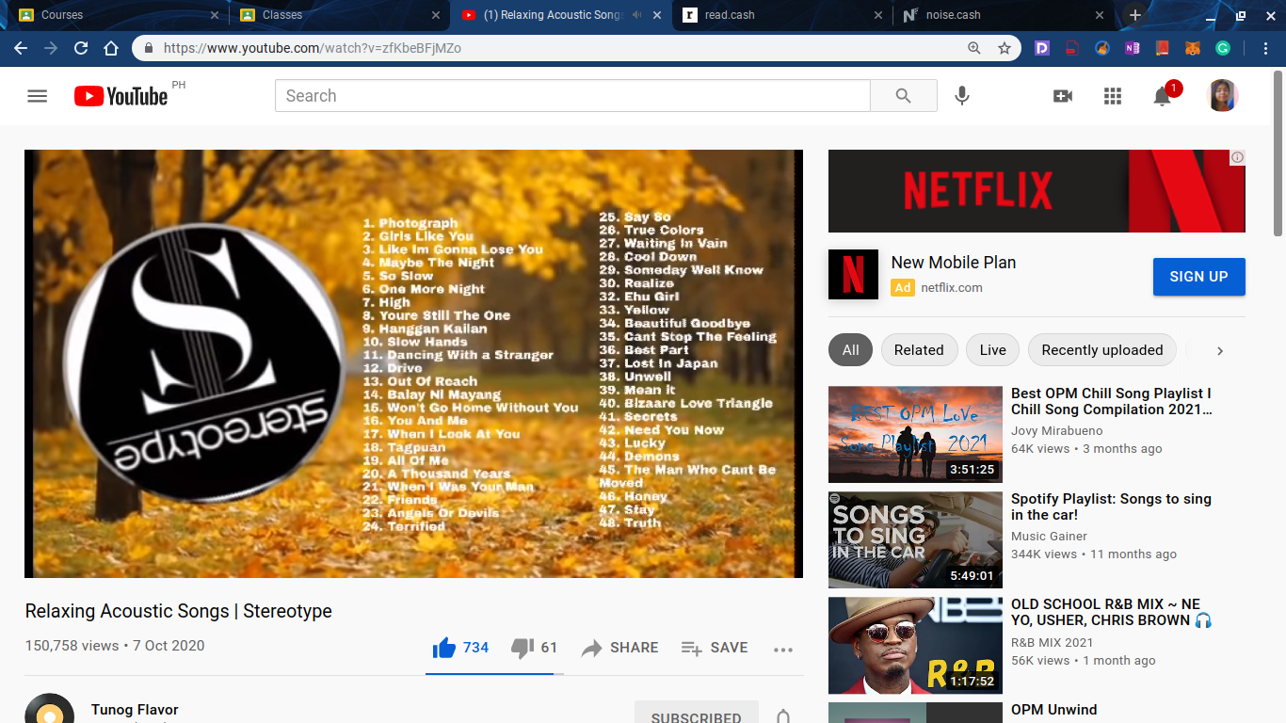Start voice search with the microphone
The image size is (1286, 723).
(962, 96)
